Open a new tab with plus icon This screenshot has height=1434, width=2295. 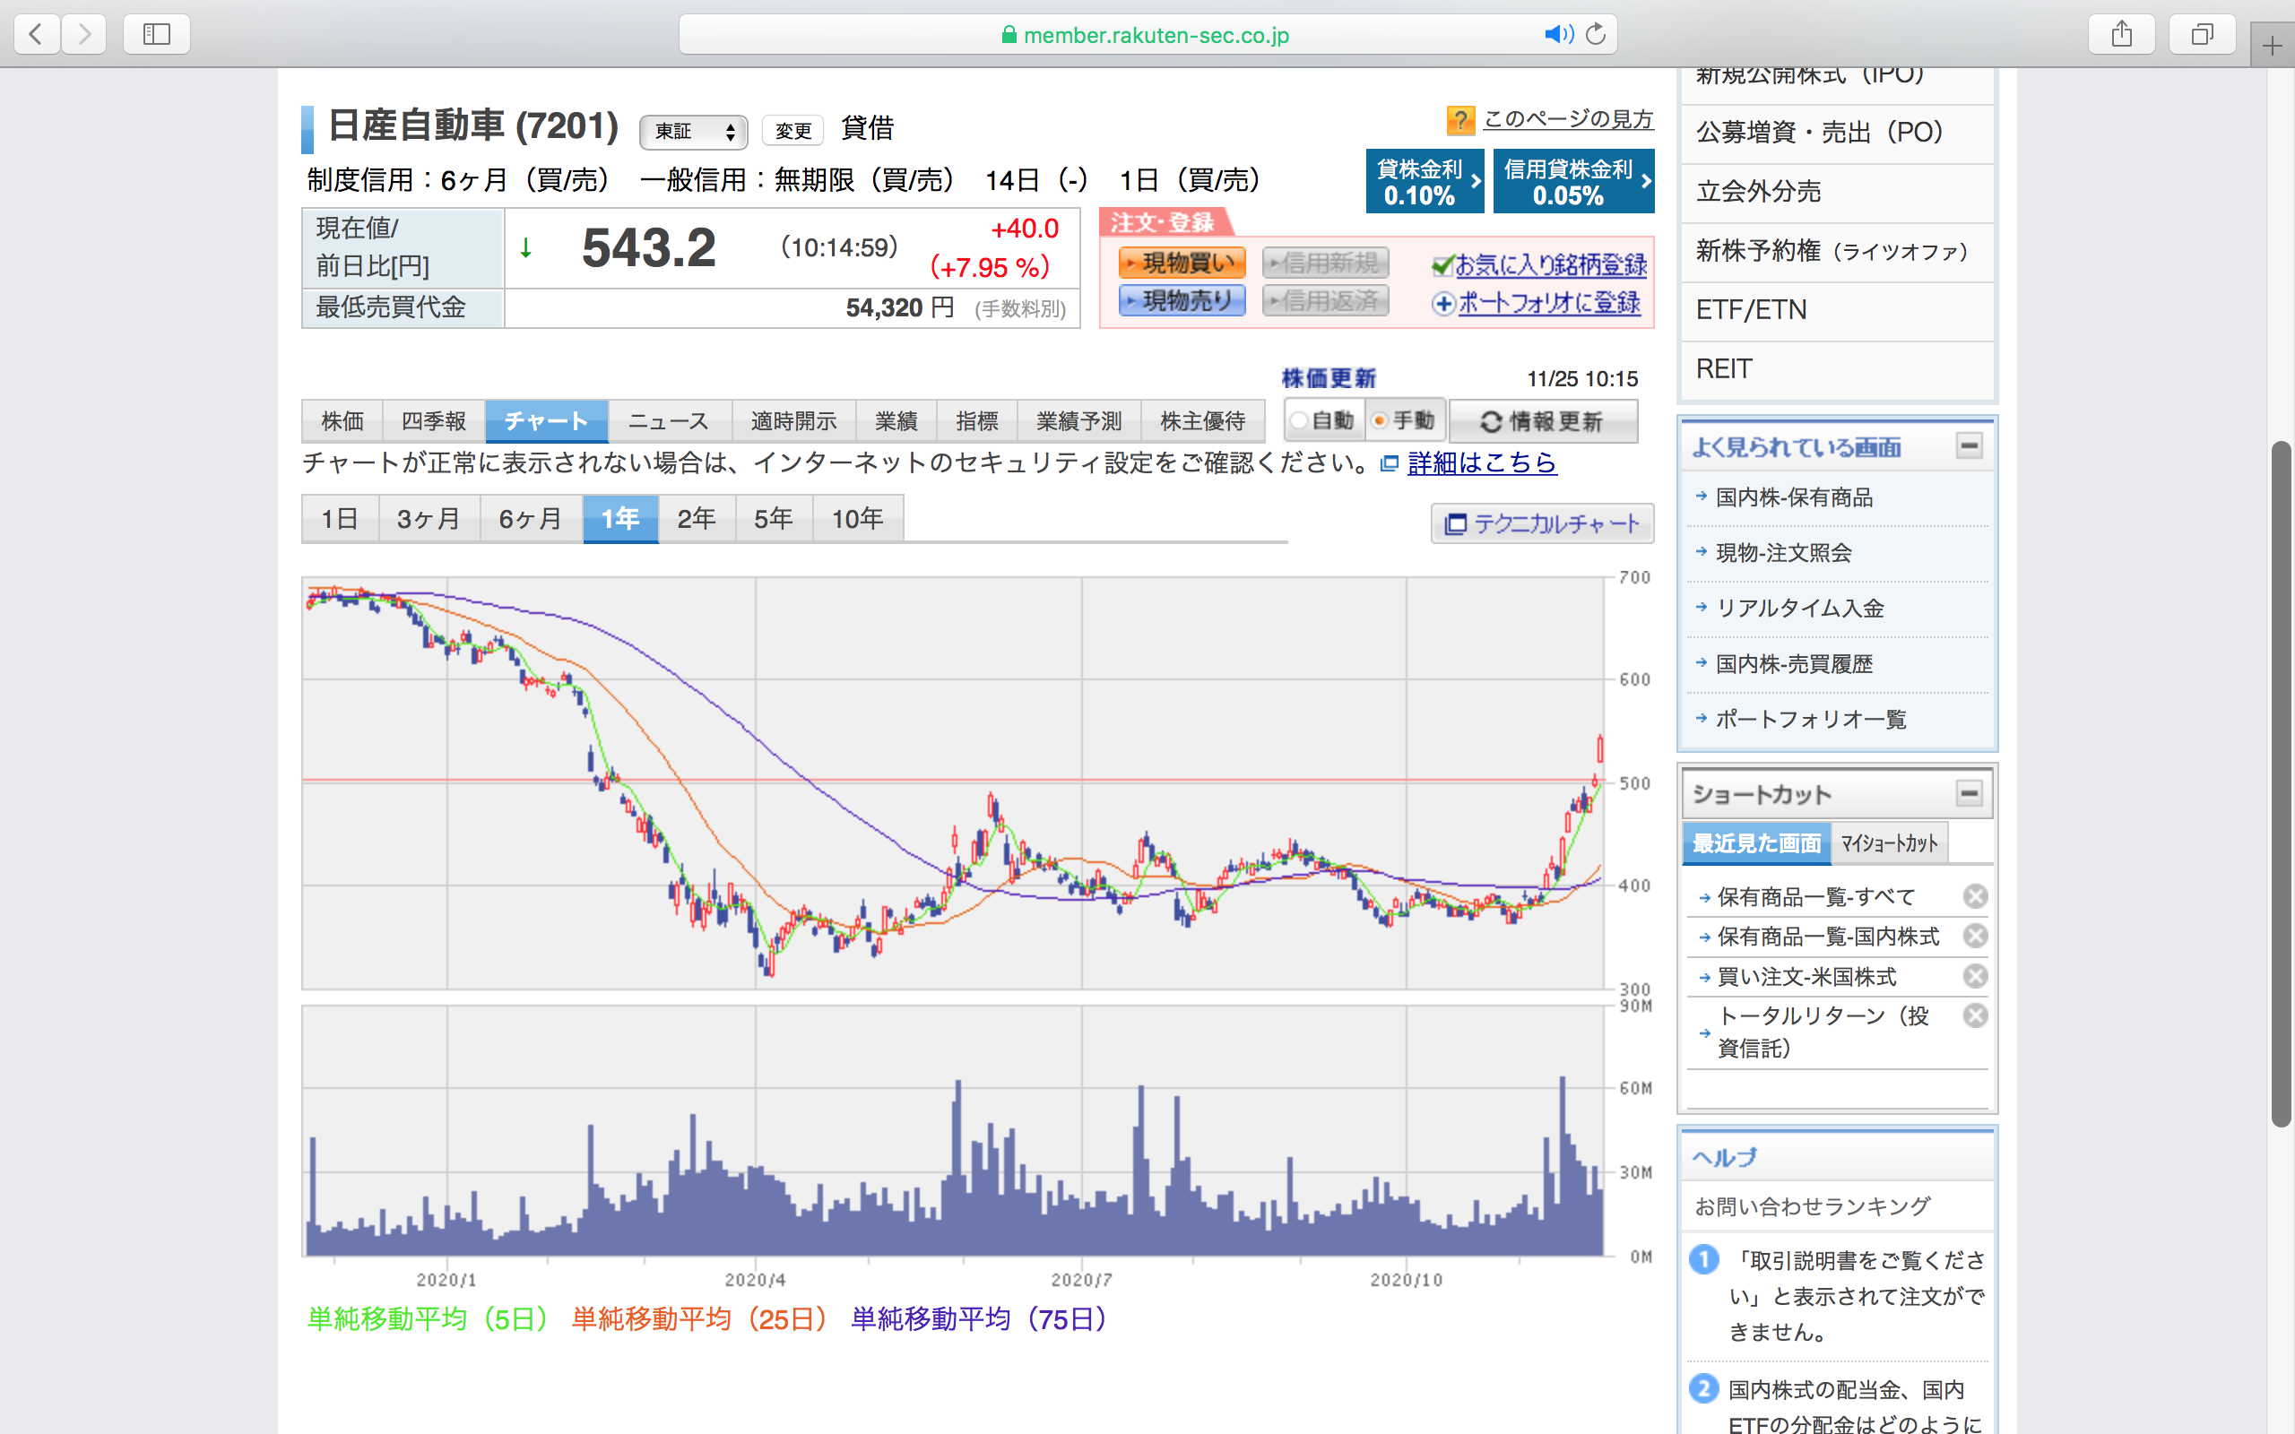(x=2273, y=46)
